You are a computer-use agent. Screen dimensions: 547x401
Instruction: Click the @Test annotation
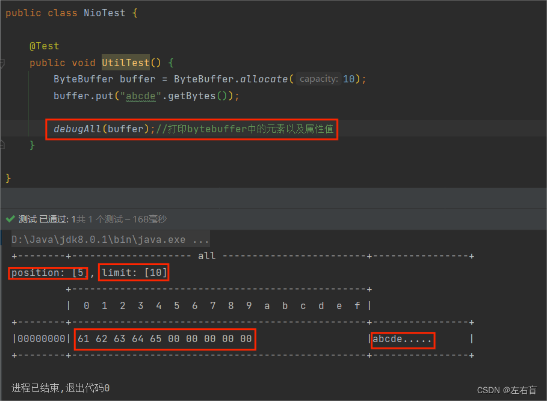coord(45,46)
